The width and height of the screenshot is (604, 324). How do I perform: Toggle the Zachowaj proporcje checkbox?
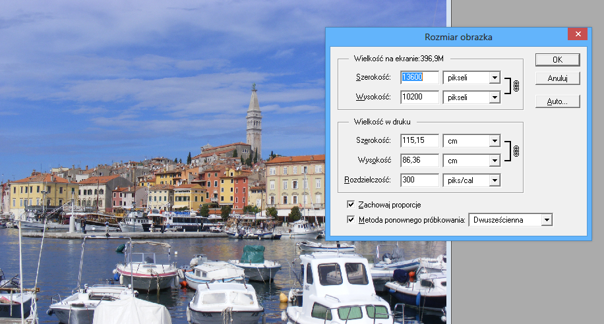[351, 204]
